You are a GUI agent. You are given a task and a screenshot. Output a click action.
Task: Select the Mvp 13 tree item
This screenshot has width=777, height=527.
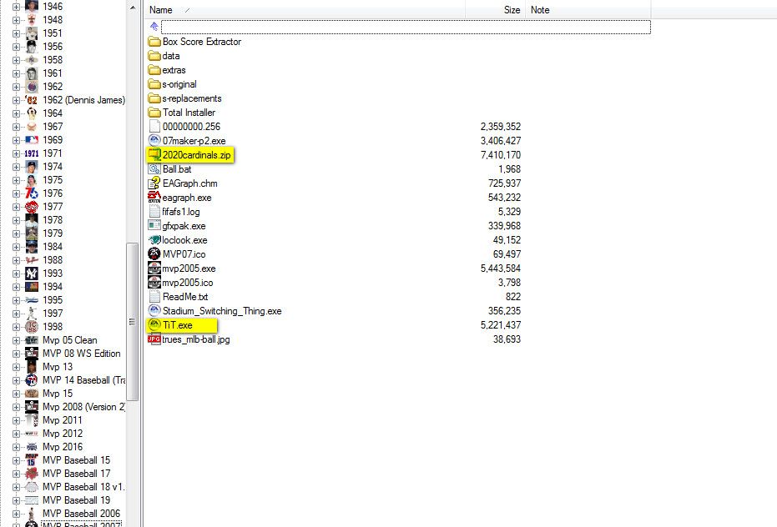pyautogui.click(x=58, y=367)
